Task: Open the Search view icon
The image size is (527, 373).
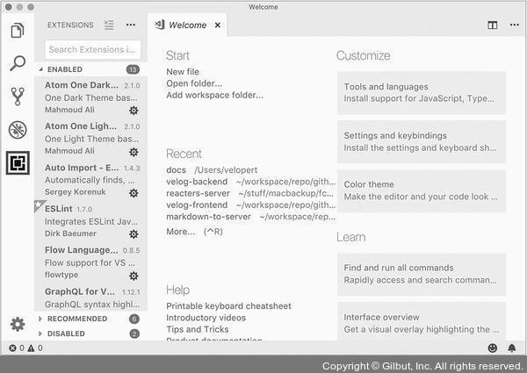Action: 18,63
